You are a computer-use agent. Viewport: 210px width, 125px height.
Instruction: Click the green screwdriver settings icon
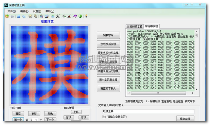(x=64, y=16)
